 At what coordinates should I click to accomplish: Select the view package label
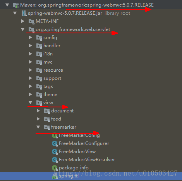48,103
